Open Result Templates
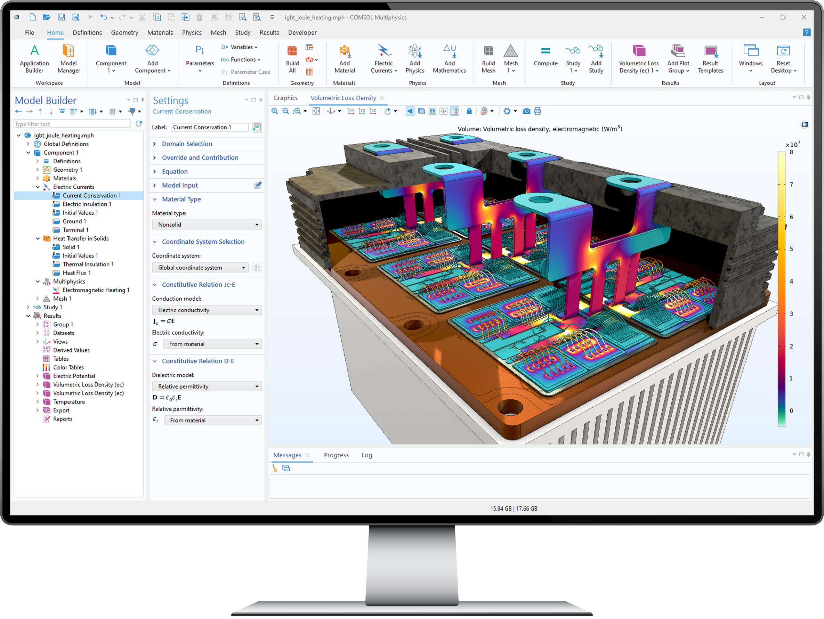This screenshot has width=824, height=619. (710, 58)
